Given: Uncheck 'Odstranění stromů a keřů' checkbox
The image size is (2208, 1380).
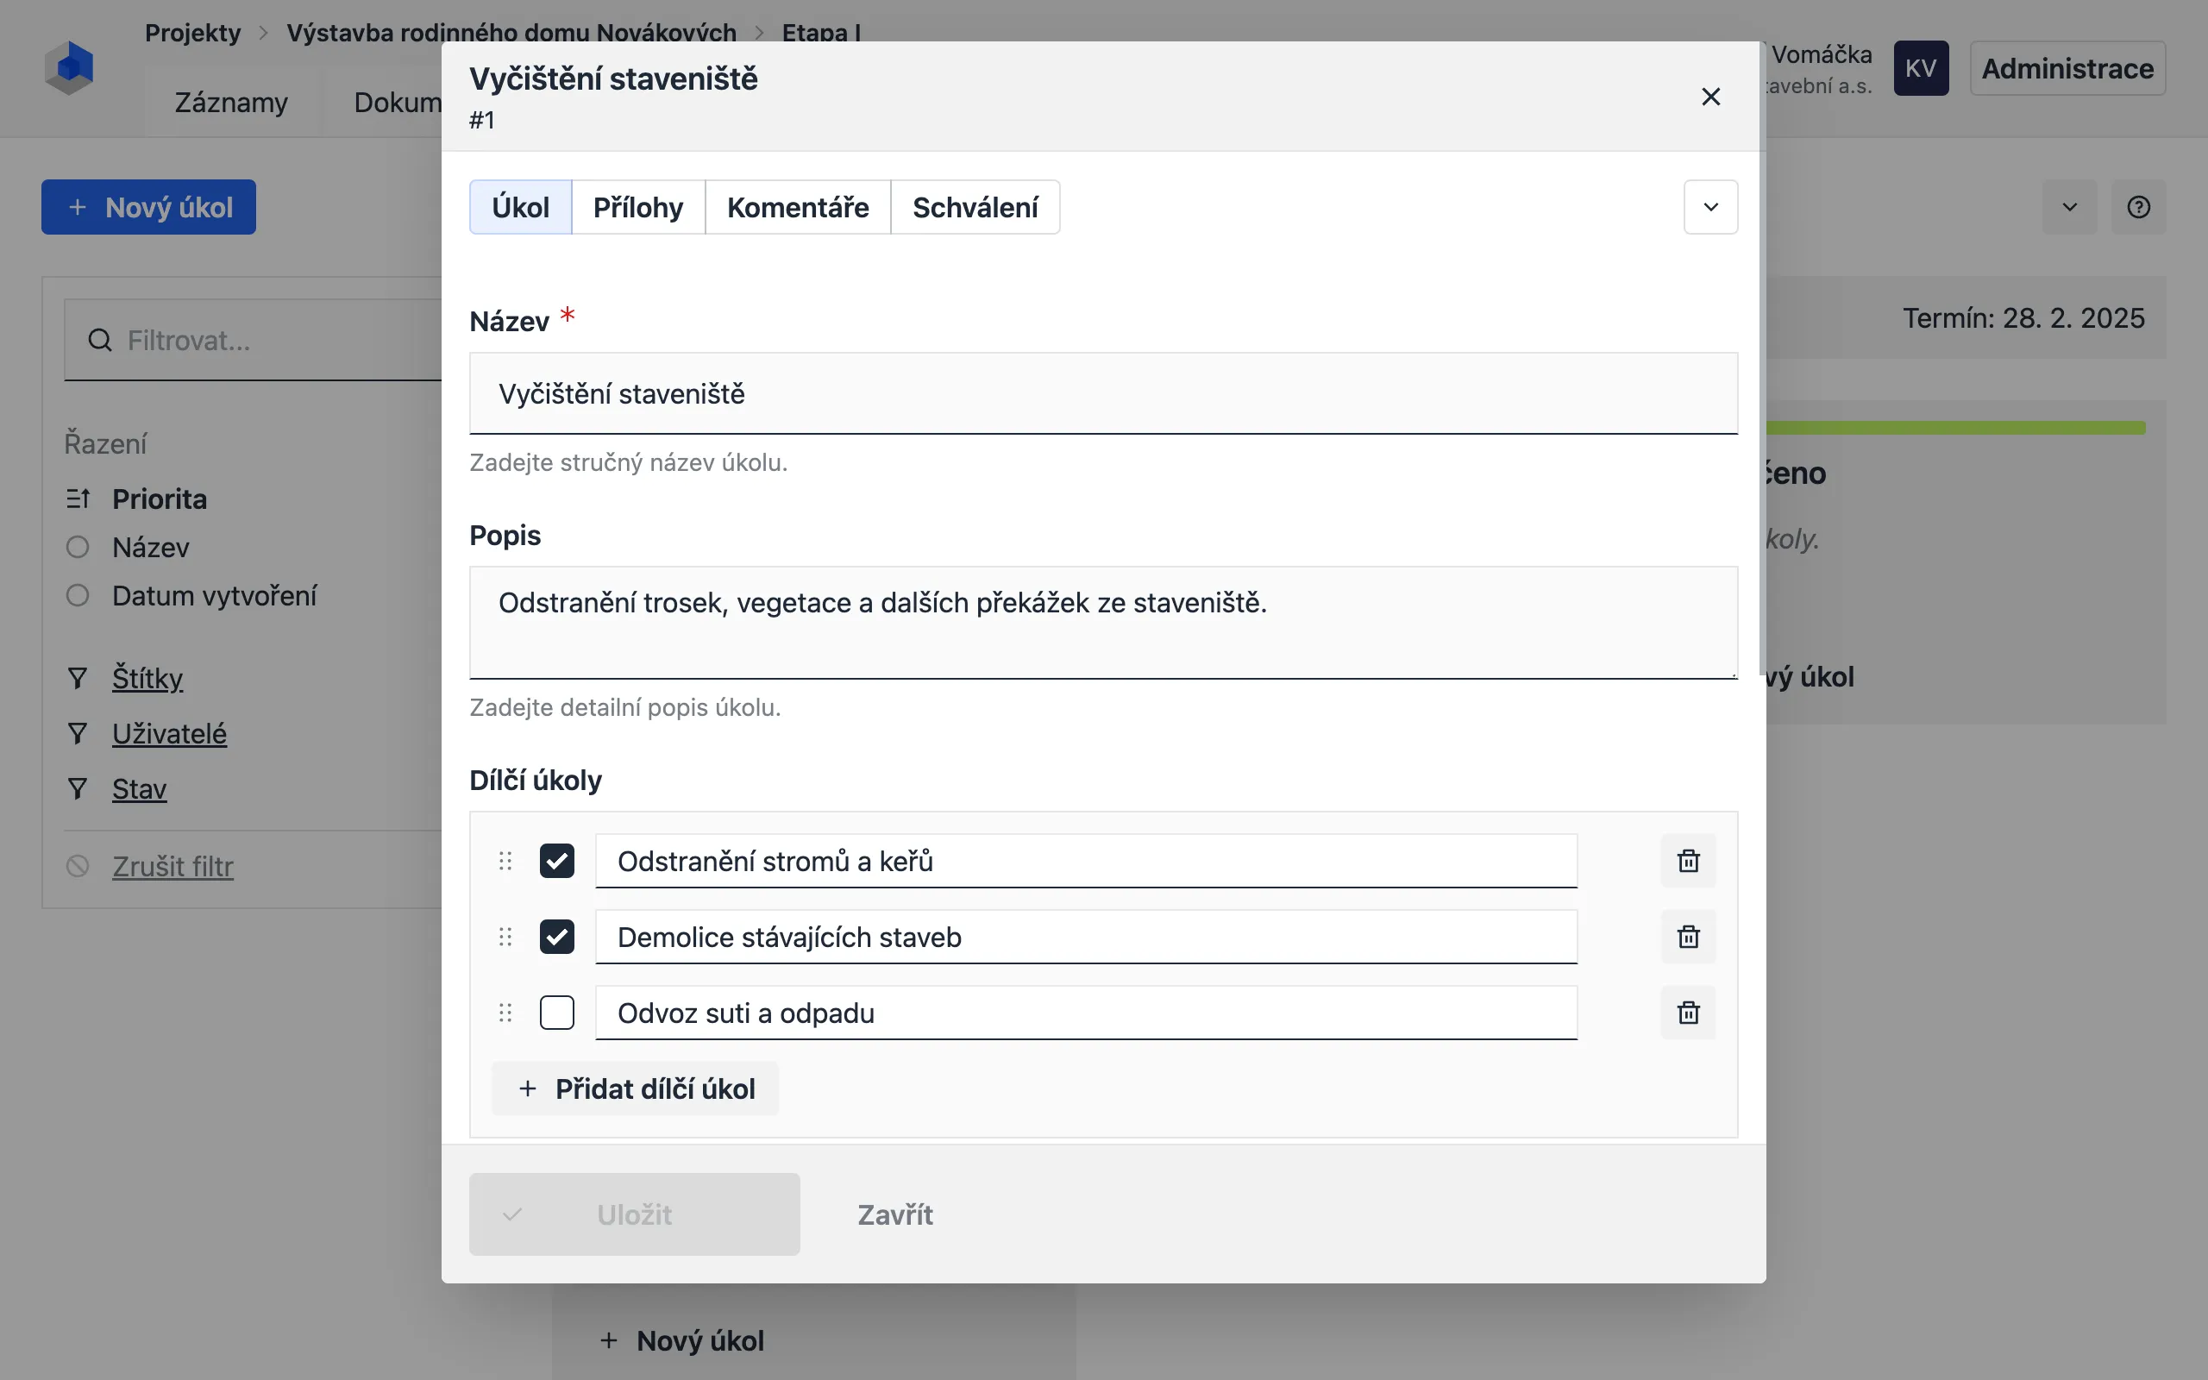Looking at the screenshot, I should click(556, 861).
